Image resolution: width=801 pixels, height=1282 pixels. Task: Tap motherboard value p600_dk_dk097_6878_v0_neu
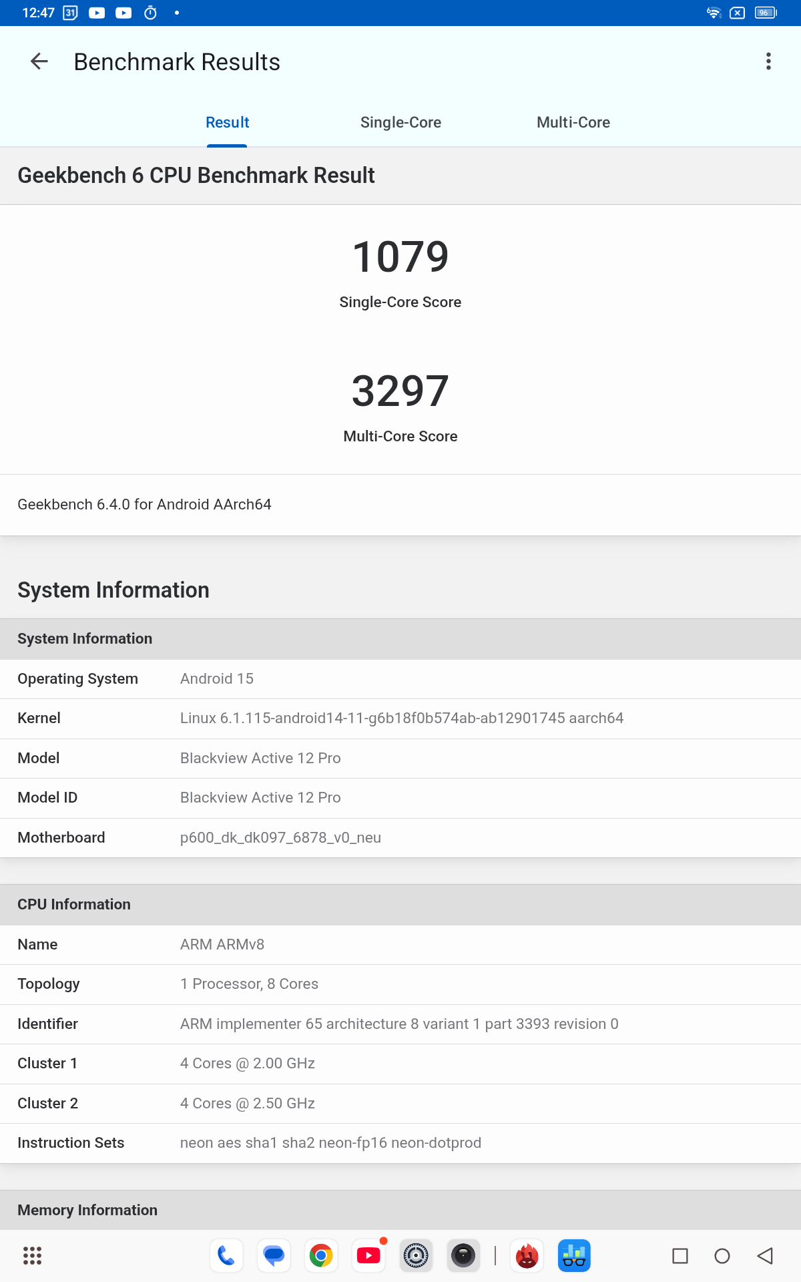click(280, 837)
